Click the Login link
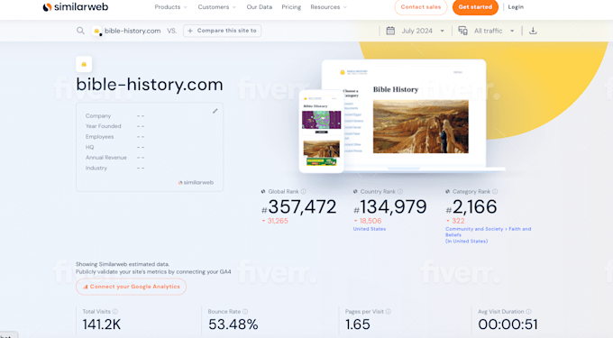Viewport: 613px width, 338px height. 516,7
